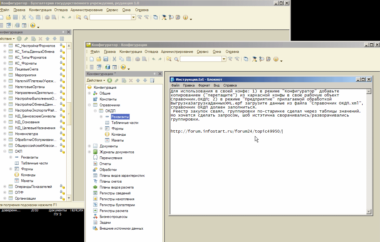
Task: Toggle the pin on Конфигурация * panel header
Action: (154, 74)
